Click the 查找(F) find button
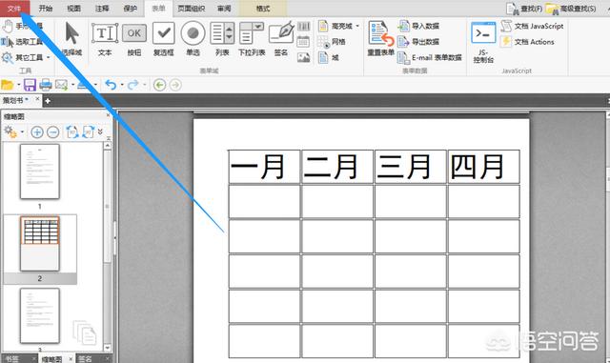 click(524, 9)
